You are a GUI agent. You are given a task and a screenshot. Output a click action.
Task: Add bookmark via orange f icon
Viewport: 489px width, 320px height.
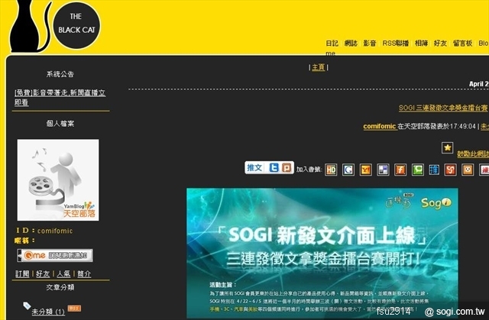click(400, 170)
